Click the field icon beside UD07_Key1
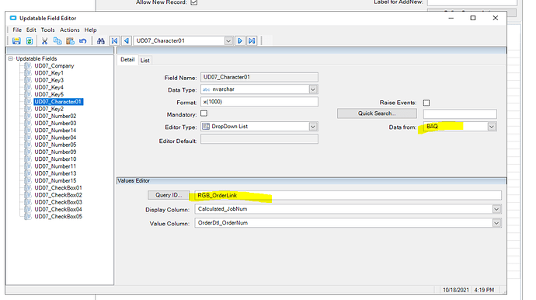 pos(28,73)
